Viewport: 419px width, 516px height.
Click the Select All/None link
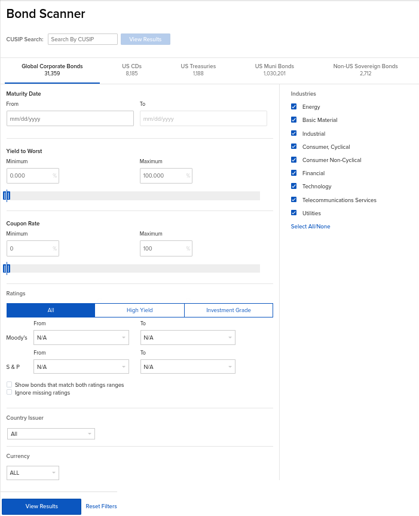310,227
